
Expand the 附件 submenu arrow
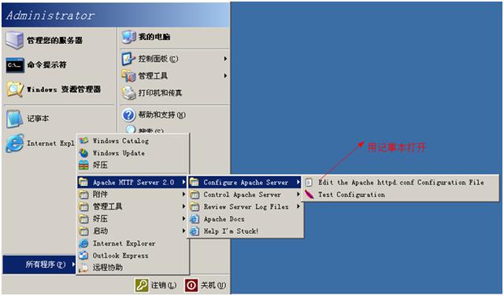point(183,195)
